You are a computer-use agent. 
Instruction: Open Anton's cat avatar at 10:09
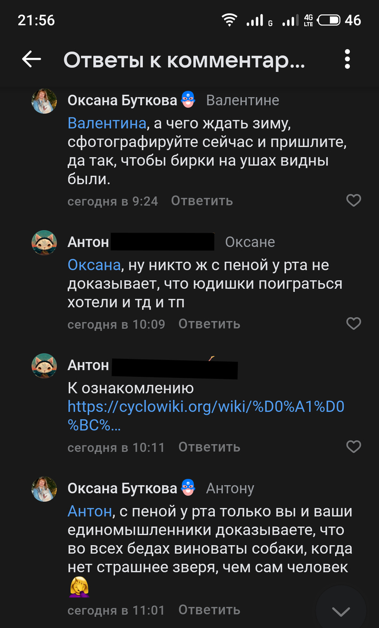[44, 243]
